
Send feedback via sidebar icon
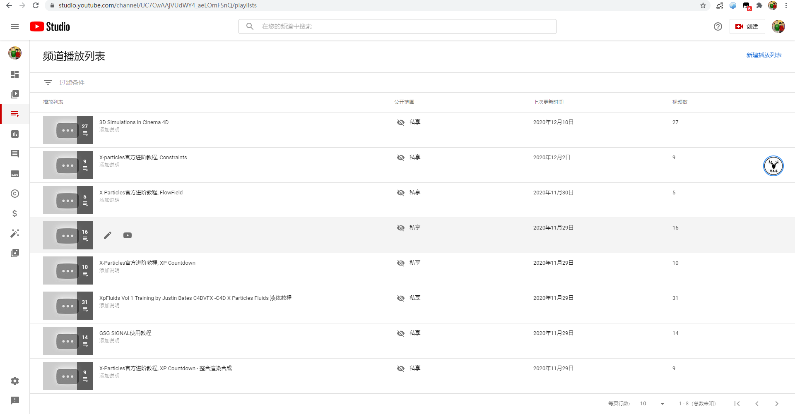tap(15, 401)
